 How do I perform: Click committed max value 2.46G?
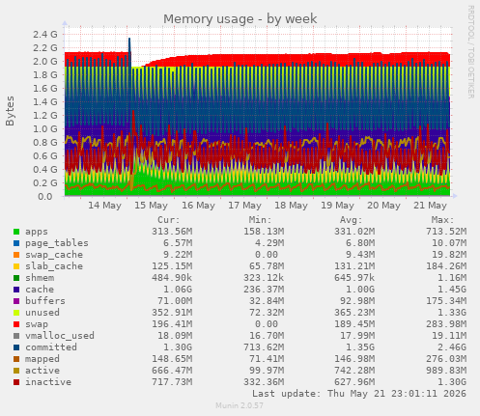(452, 347)
